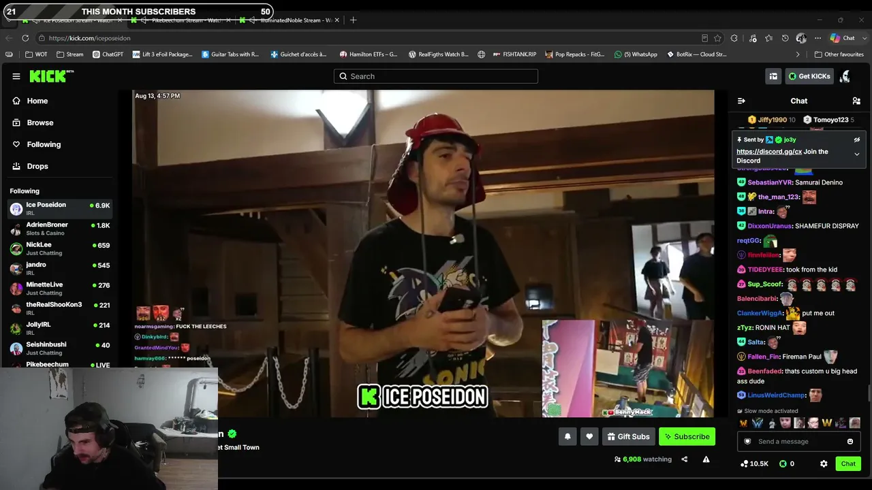872x490 pixels.
Task: Toggle stream notifications bell
Action: click(x=567, y=436)
